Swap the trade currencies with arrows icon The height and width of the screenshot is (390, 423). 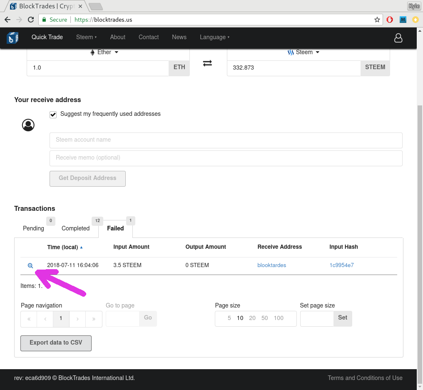point(207,63)
